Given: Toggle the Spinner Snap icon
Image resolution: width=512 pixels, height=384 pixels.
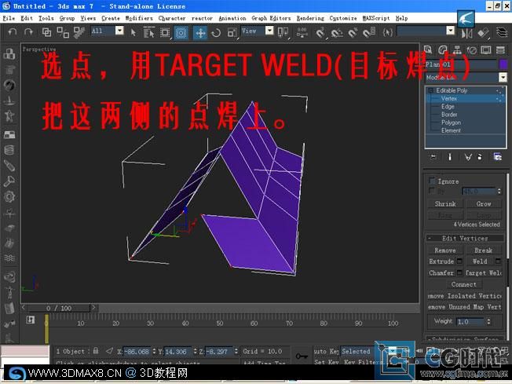Looking at the screenshot, I should pyautogui.click(x=369, y=32).
